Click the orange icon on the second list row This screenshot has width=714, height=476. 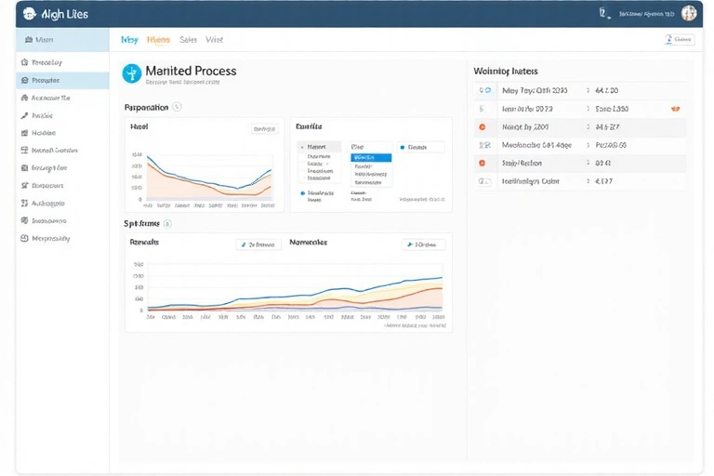(x=675, y=109)
